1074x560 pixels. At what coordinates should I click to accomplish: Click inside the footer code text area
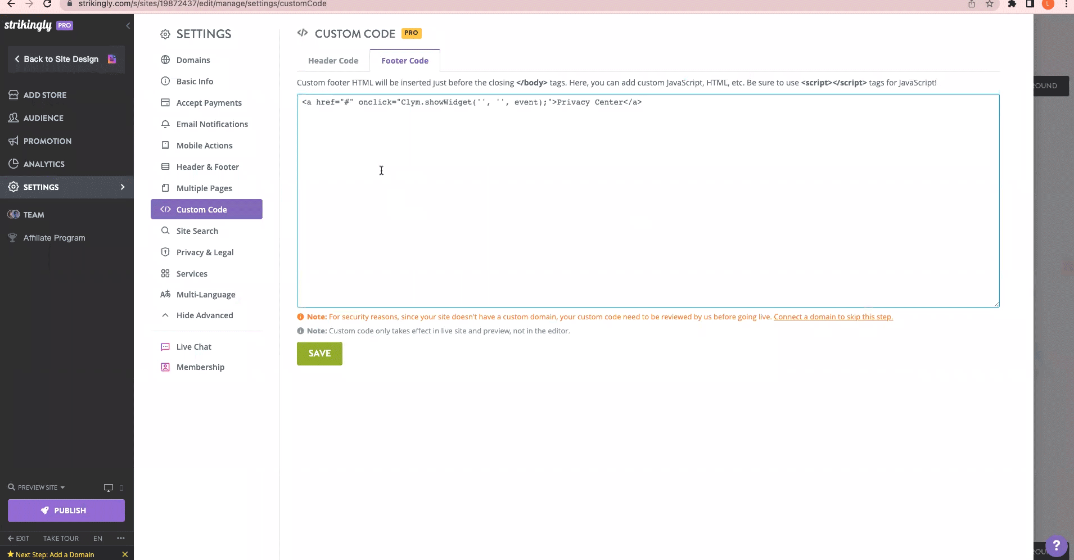[x=648, y=201]
